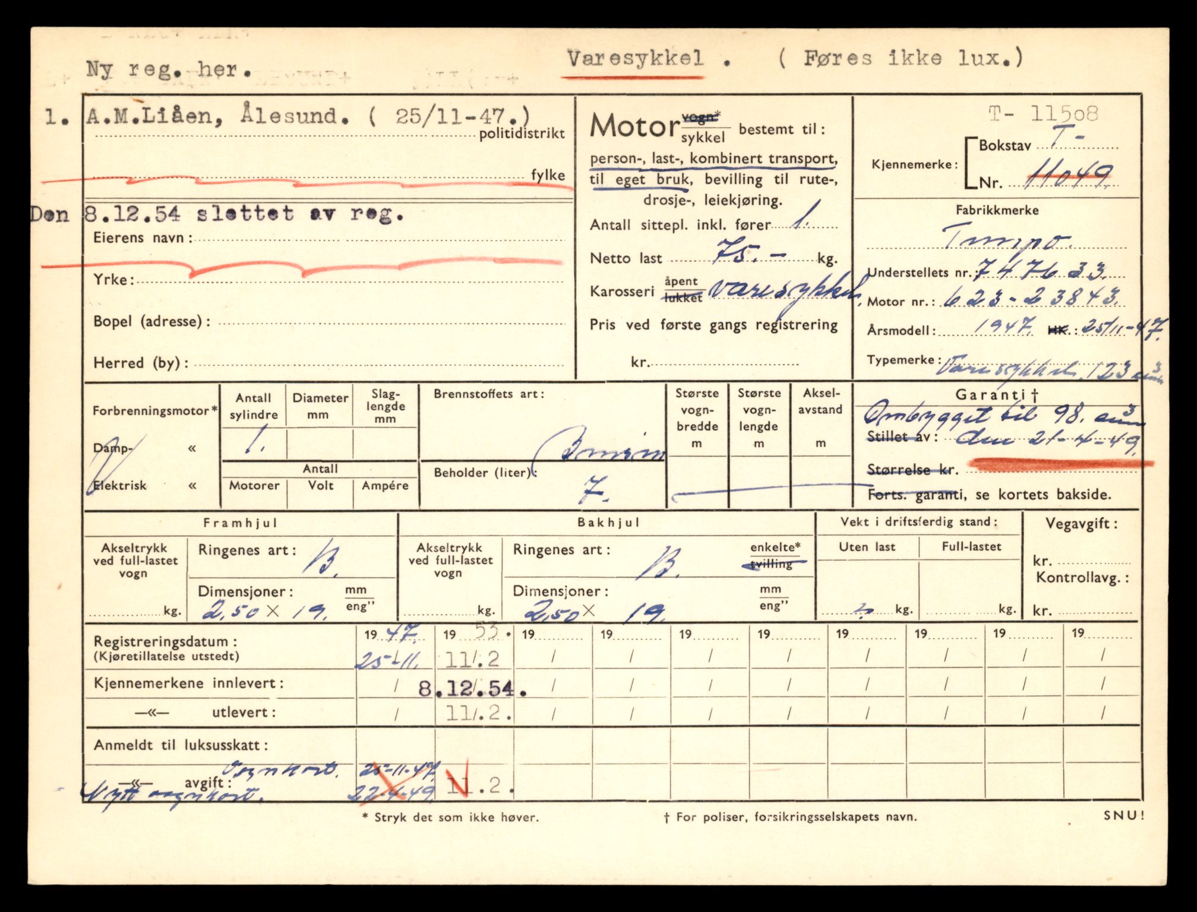Viewport: 1197px width, 912px height.
Task: Click the 'Kjennemerkene innlevert' row label
Action: pyautogui.click(x=188, y=683)
